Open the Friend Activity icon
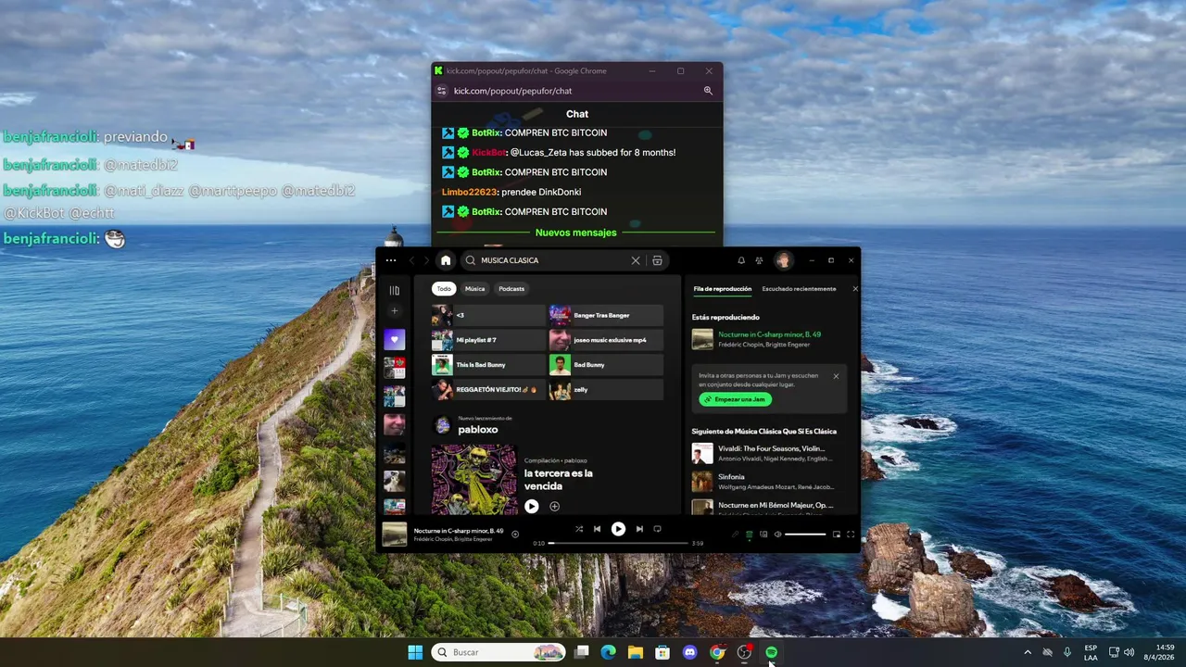This screenshot has width=1186, height=667. tap(759, 260)
